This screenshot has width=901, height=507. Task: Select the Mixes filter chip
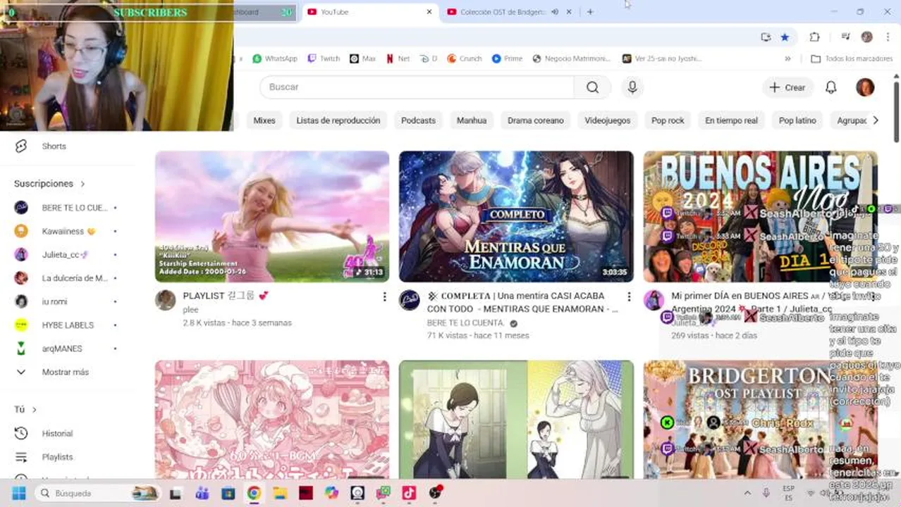click(264, 120)
